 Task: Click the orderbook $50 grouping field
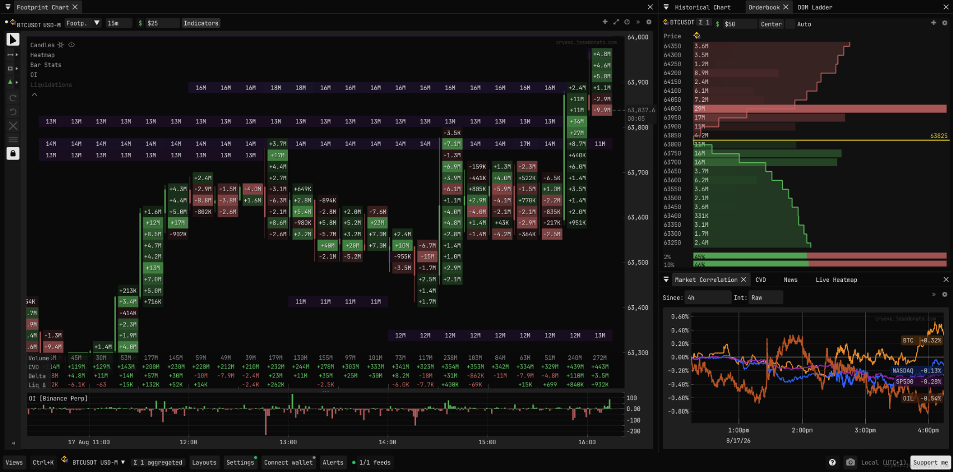pos(740,24)
